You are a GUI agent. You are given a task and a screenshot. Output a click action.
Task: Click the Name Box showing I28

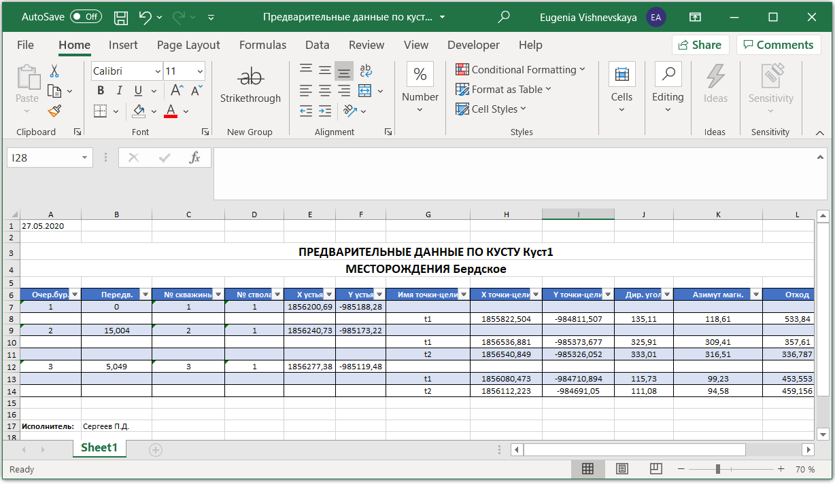(x=42, y=157)
